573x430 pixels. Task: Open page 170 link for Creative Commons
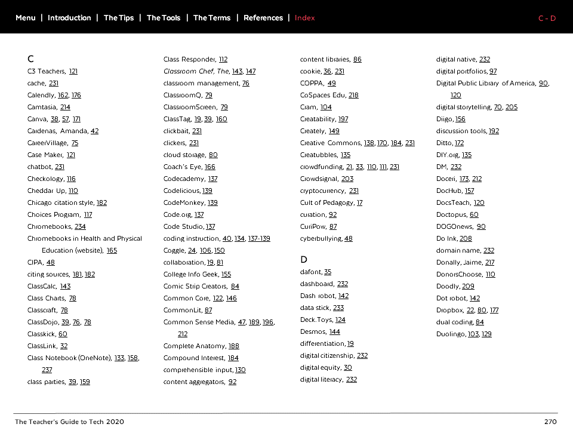(382, 143)
